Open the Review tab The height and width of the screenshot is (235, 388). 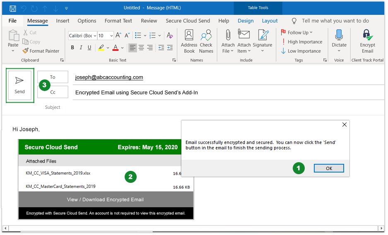pos(149,21)
